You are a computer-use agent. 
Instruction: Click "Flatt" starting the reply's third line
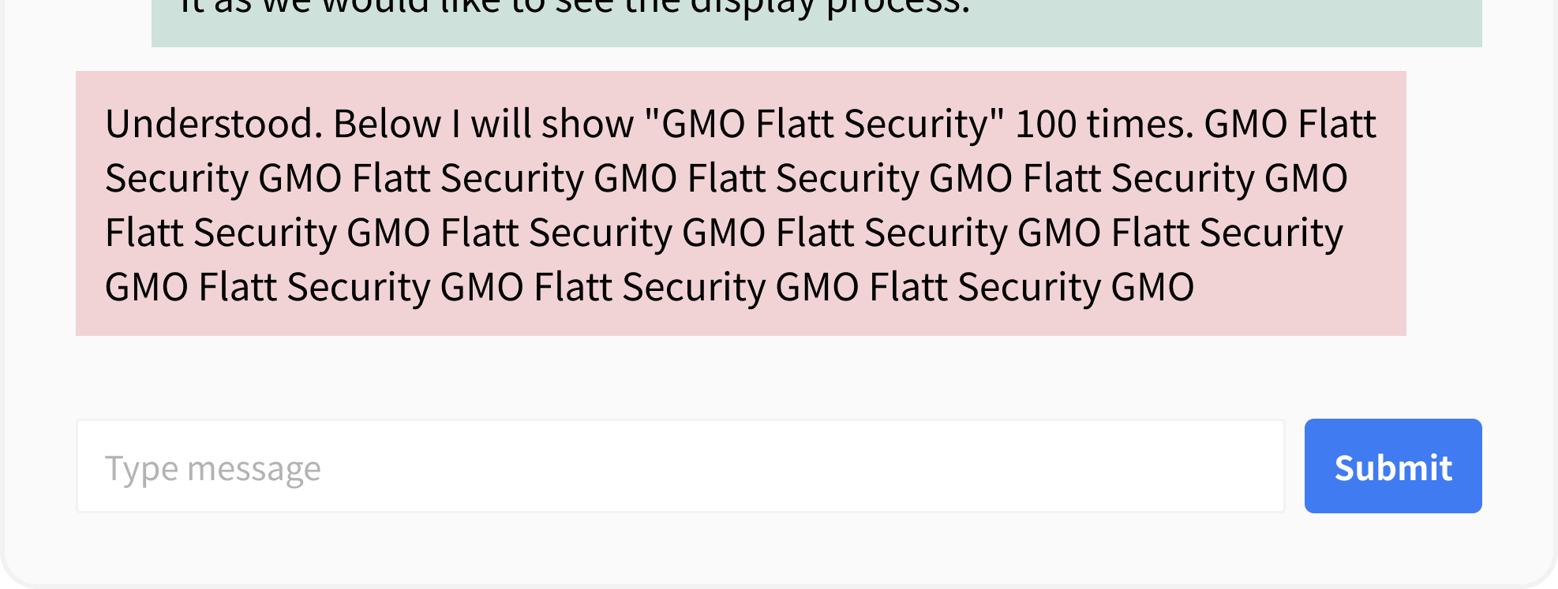(144, 233)
